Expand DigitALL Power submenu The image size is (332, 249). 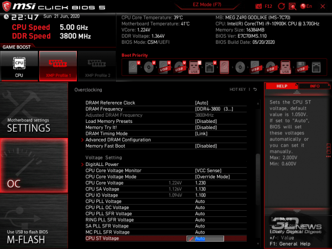point(102,164)
